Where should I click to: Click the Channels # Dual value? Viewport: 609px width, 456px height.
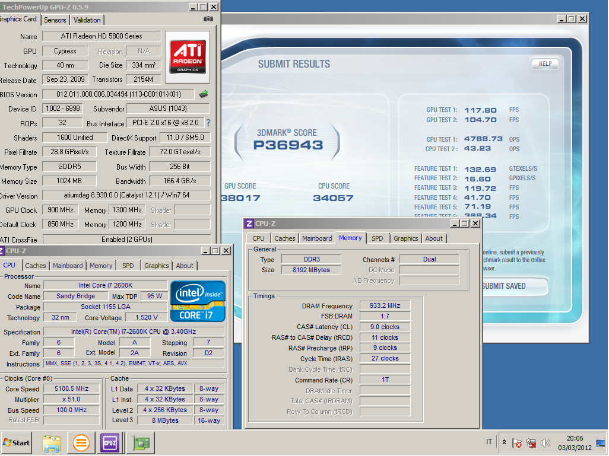429,259
